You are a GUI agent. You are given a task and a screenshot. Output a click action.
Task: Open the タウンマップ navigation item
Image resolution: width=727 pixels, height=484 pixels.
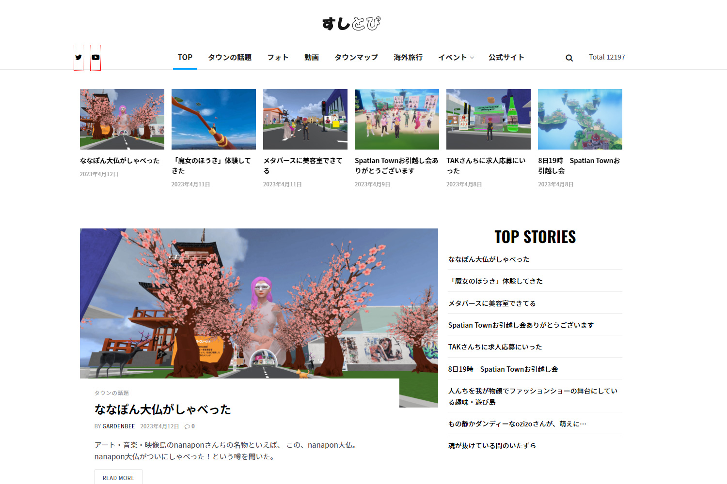point(356,57)
